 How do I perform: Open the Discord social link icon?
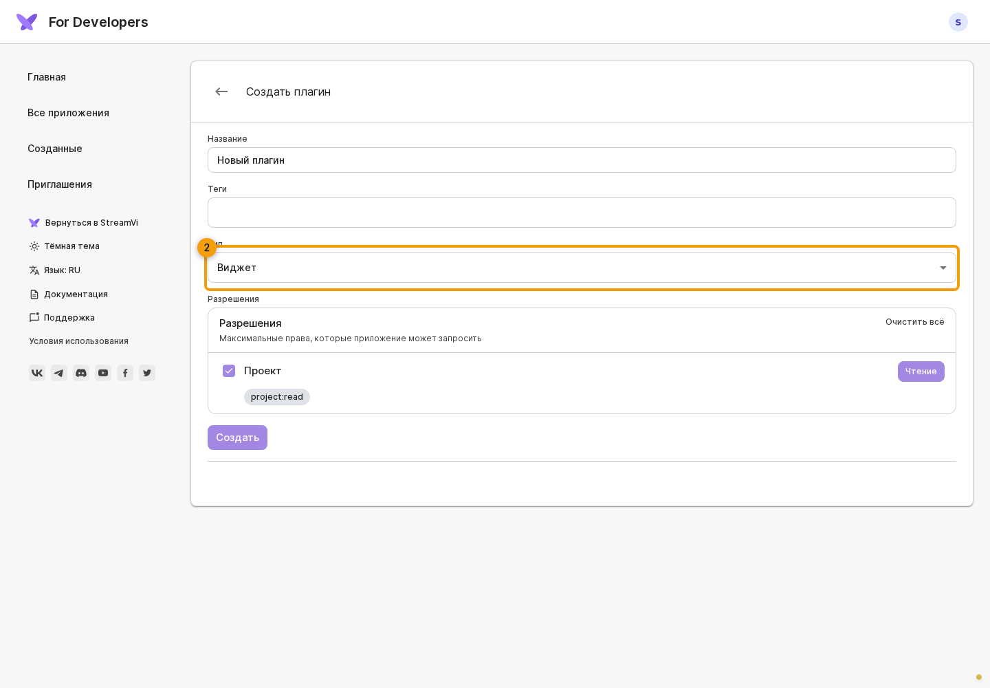click(x=81, y=373)
